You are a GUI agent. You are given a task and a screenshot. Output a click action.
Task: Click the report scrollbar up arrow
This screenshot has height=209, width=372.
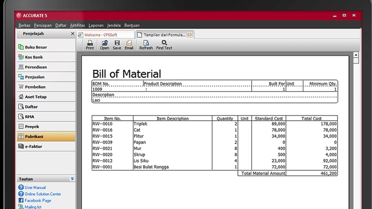(356, 55)
